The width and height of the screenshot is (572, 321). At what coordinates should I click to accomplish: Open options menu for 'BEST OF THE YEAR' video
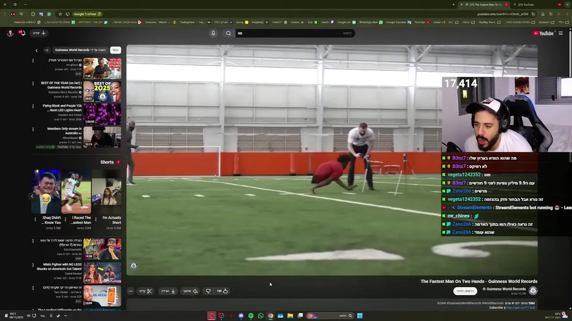pyautogui.click(x=33, y=83)
